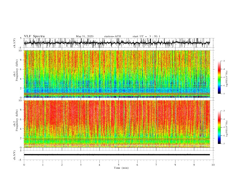Viewport: 240px width, 185px height.
Task: Click the "ch.1(V)" axis label
Action: pos(15,43)
